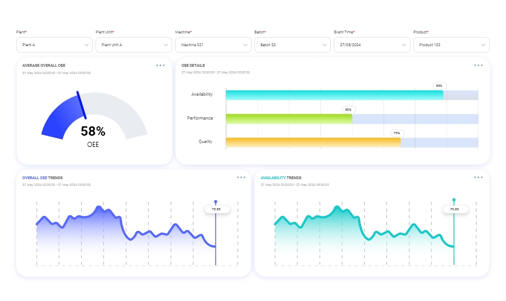Expand the Machine 021 dropdown
The height and width of the screenshot is (301, 506).
pos(213,45)
